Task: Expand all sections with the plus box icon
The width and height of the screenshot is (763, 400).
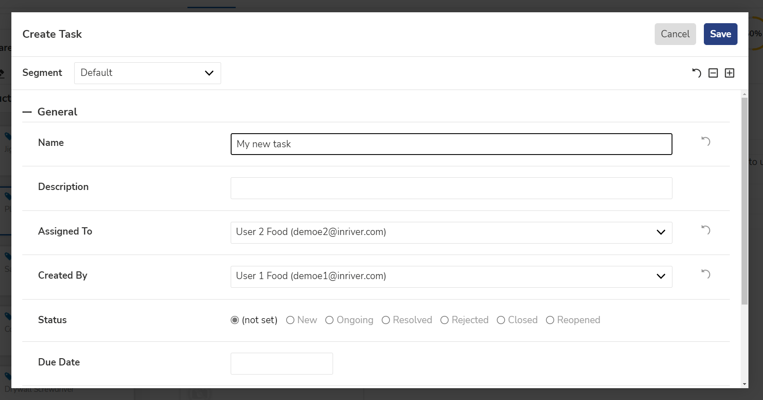Action: click(x=729, y=73)
